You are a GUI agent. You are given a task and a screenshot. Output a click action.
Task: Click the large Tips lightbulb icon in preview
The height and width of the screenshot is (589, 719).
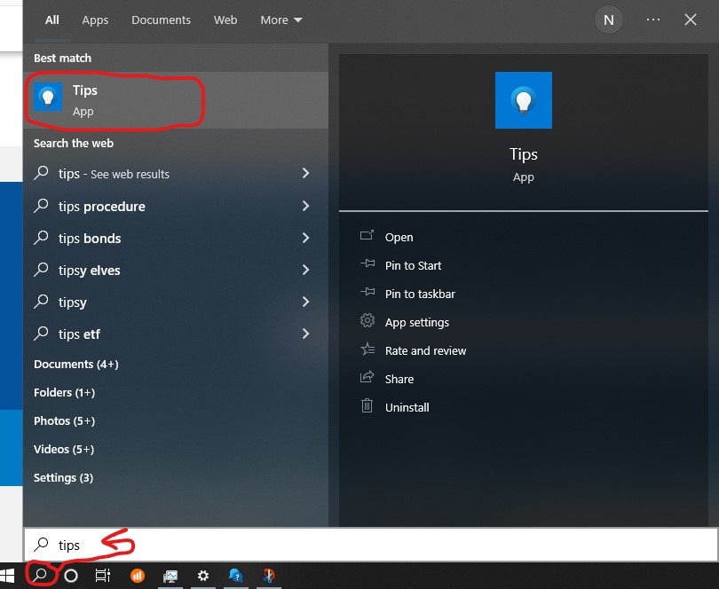point(523,100)
